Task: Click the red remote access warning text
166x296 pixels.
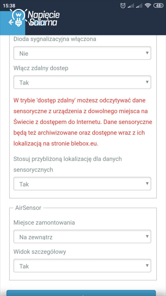Action: (x=83, y=122)
